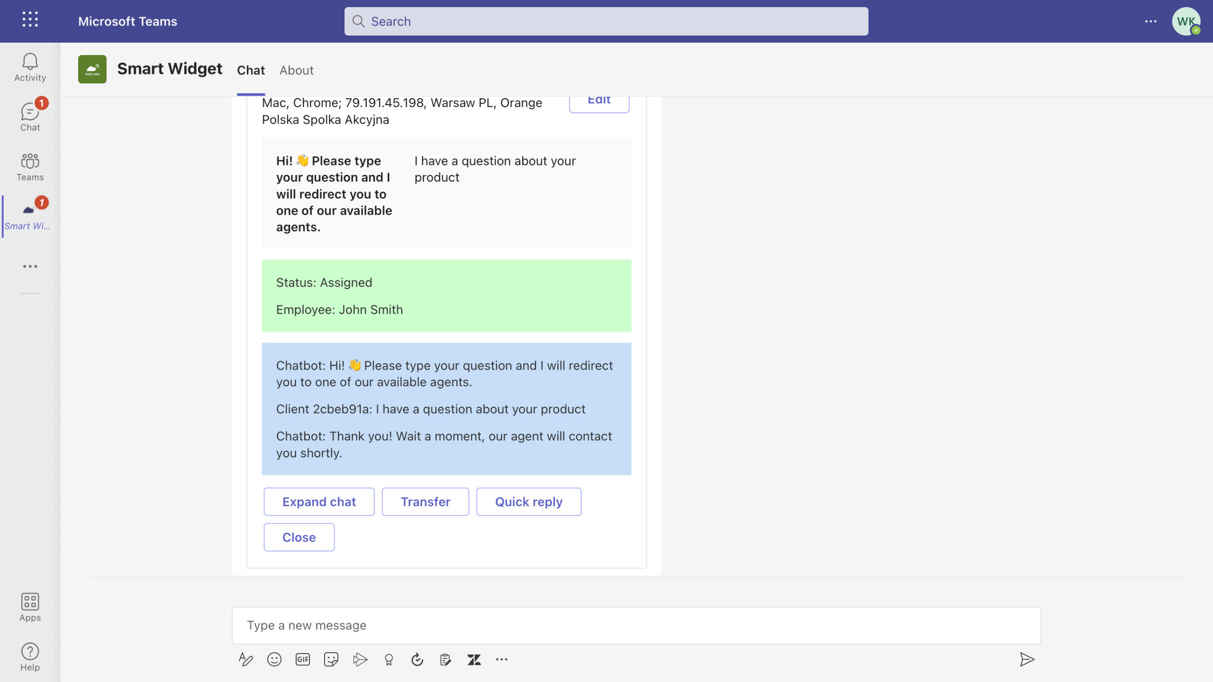1213x682 pixels.
Task: Open Chat in the left rail
Action: coord(30,117)
